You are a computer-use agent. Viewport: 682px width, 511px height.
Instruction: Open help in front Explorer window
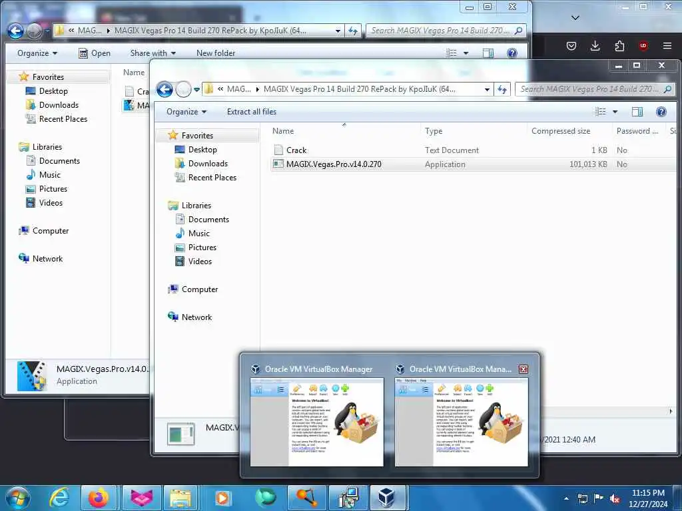[661, 112]
